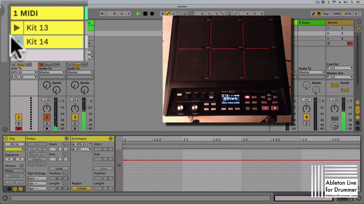The width and height of the screenshot is (364, 204).
Task: Arm track 3 for recording
Action: pyautogui.click(x=75, y=129)
